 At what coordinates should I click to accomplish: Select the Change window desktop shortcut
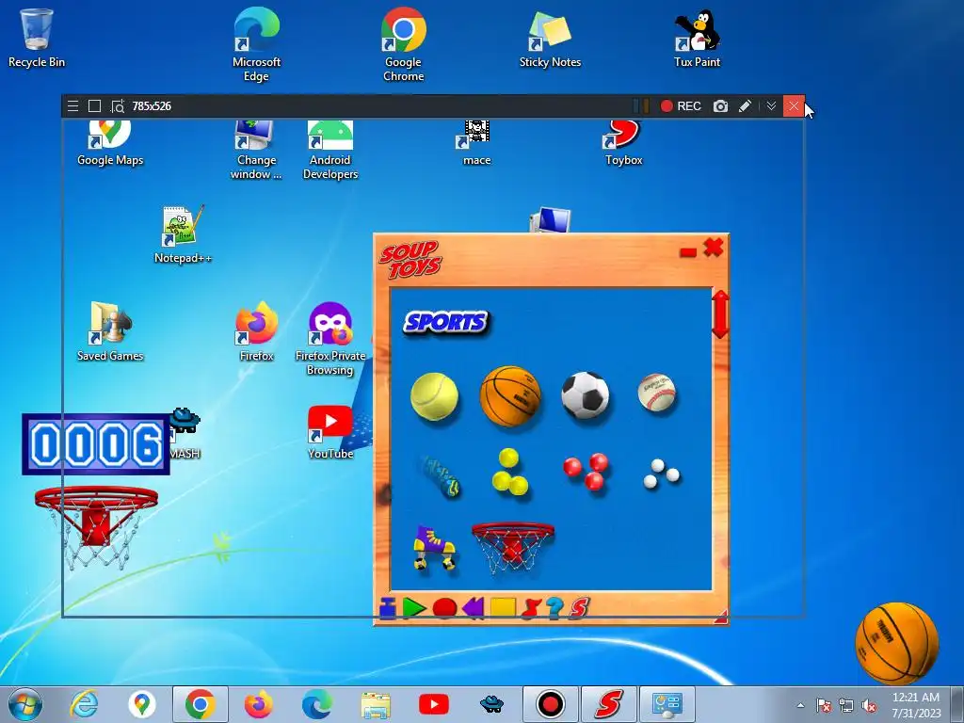click(256, 150)
